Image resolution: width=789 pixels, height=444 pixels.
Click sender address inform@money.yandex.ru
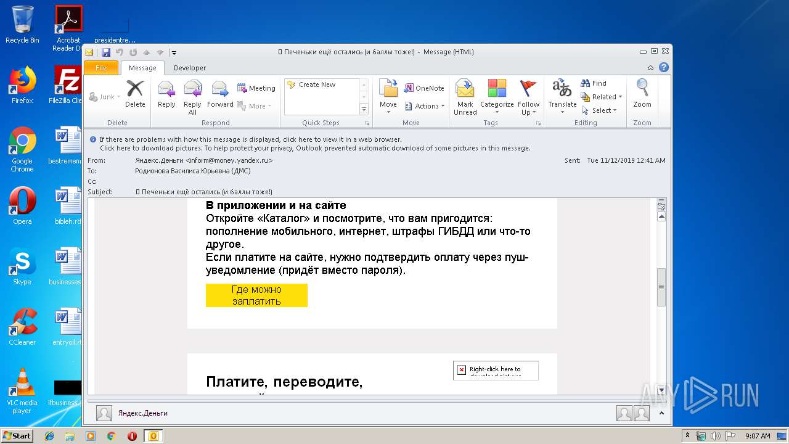(229, 160)
